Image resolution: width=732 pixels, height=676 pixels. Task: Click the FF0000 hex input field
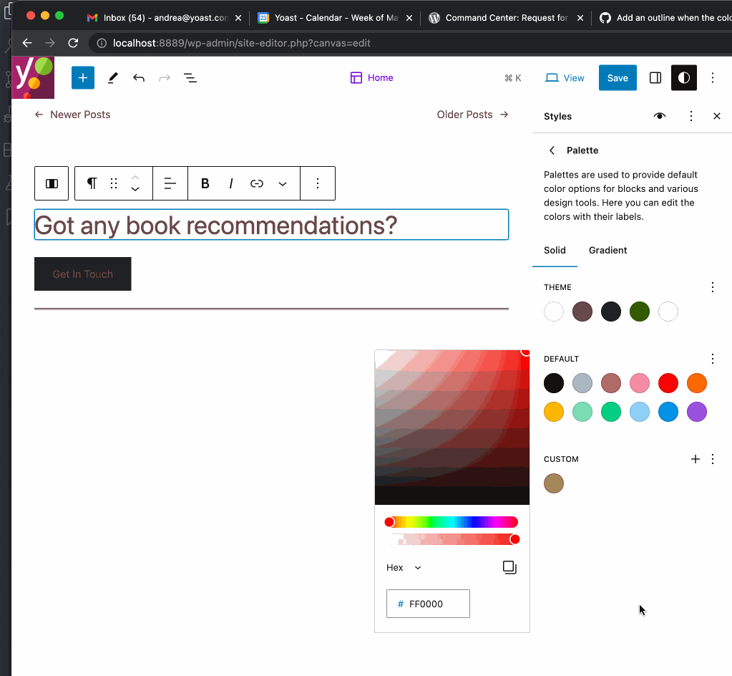tap(428, 603)
